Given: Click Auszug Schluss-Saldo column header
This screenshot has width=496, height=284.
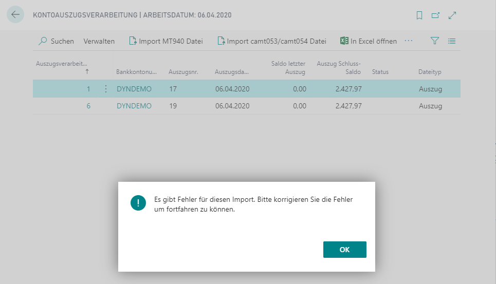Looking at the screenshot, I should [x=339, y=68].
